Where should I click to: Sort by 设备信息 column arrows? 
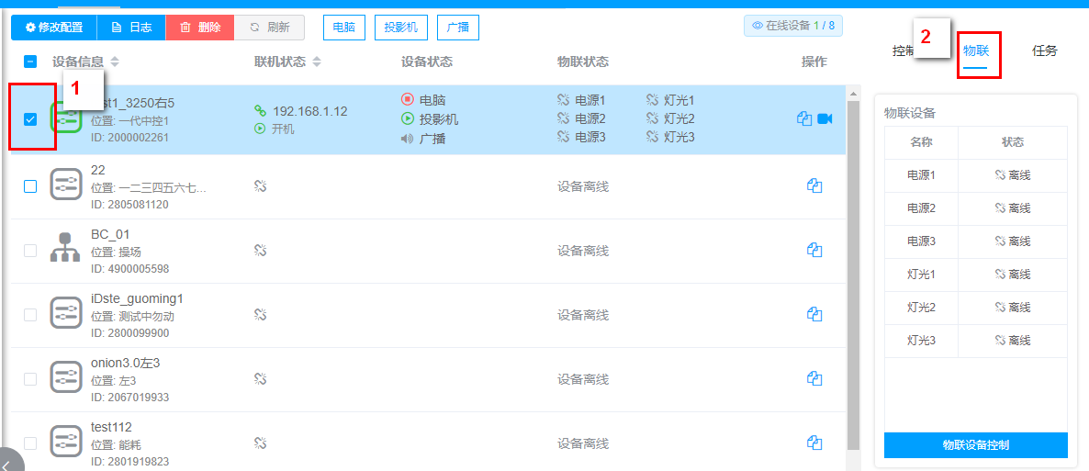click(115, 62)
